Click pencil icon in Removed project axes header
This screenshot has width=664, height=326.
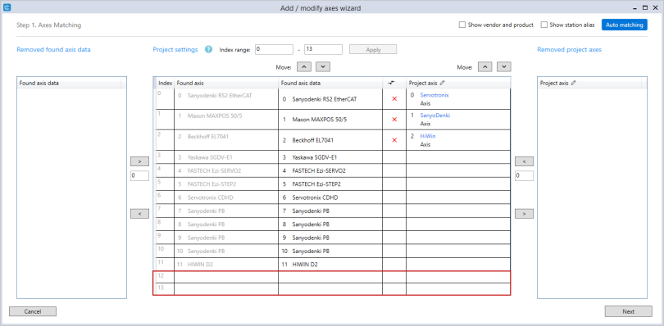tap(573, 83)
